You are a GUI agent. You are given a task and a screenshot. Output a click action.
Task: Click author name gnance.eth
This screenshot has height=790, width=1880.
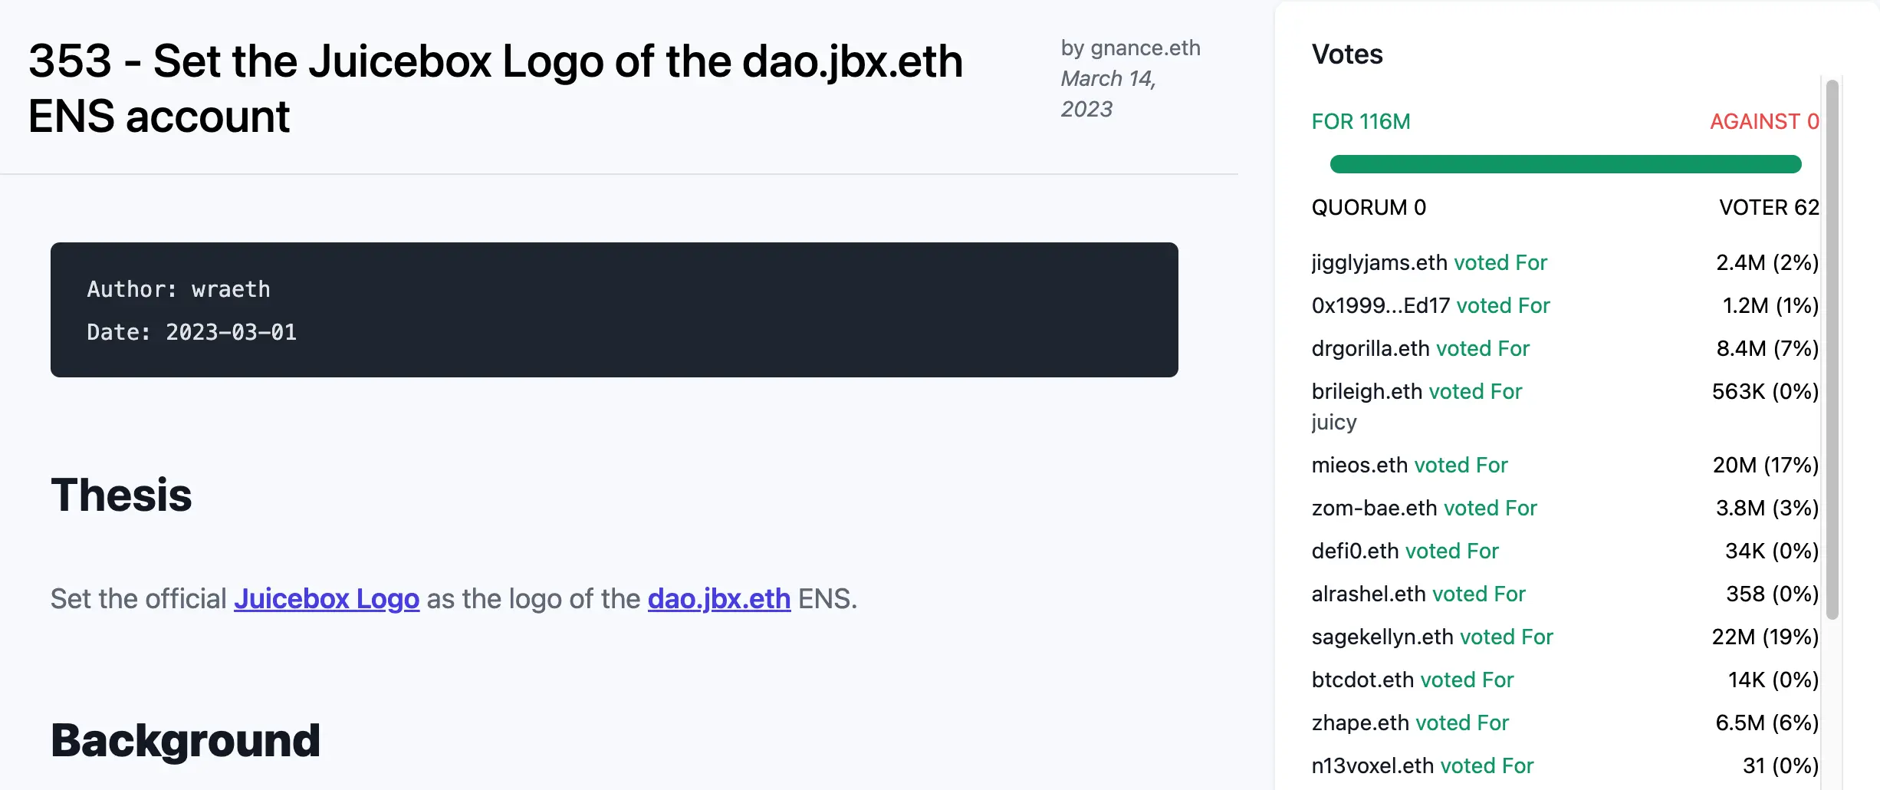click(x=1145, y=48)
